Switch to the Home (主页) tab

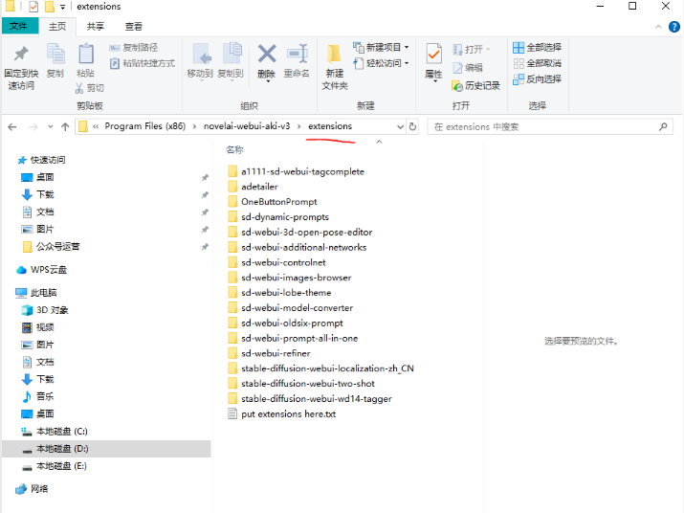point(57,27)
